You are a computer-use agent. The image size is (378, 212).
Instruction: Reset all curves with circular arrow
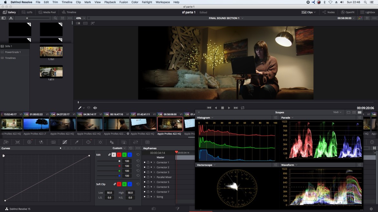(131, 148)
